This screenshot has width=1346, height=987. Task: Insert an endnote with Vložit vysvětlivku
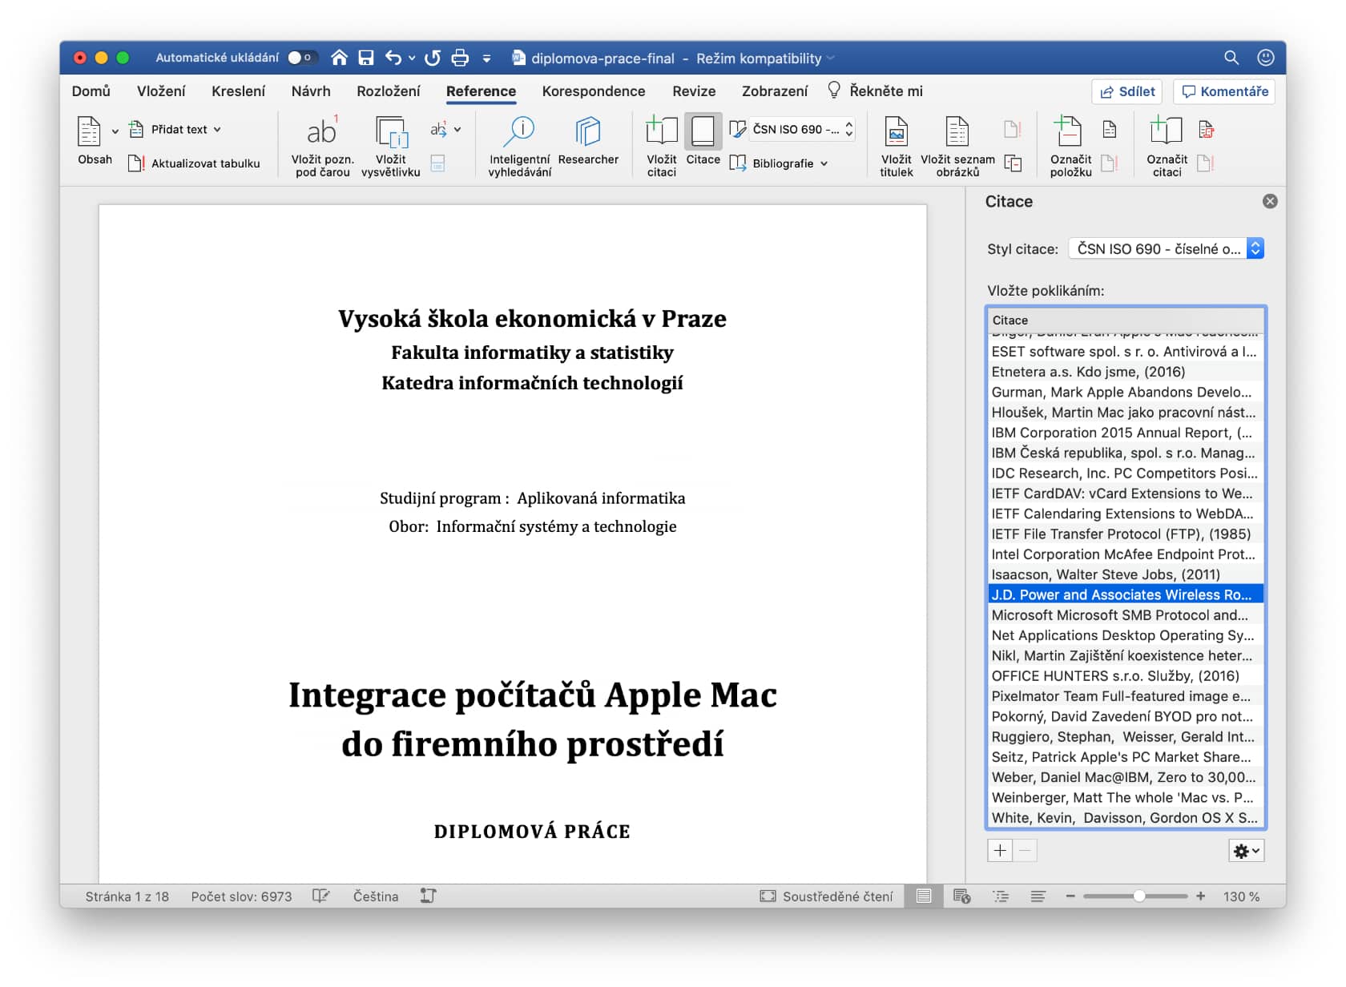click(391, 146)
